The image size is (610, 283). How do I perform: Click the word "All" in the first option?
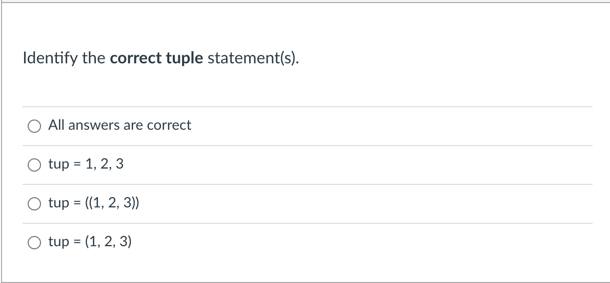56,125
